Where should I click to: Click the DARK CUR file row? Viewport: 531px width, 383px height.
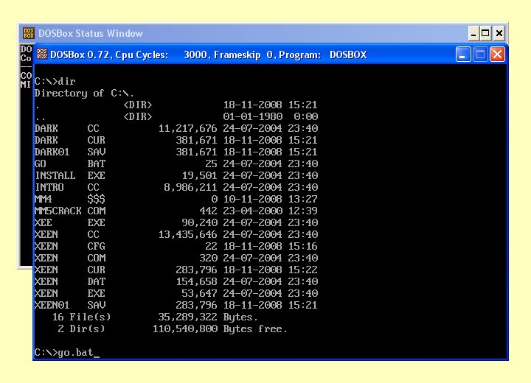point(176,140)
